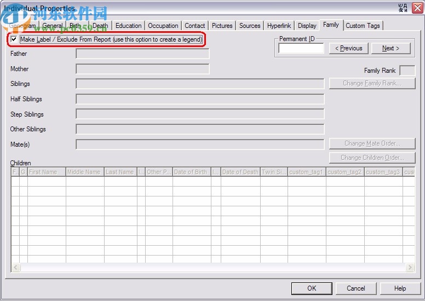Viewport: 425px width, 301px height.
Task: Click the Last Name column header
Action: [120, 172]
